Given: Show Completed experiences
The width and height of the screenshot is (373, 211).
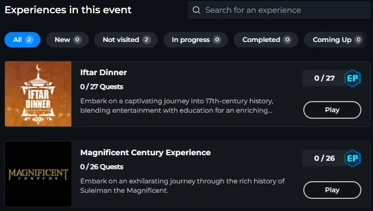Looking at the screenshot, I should (266, 40).
